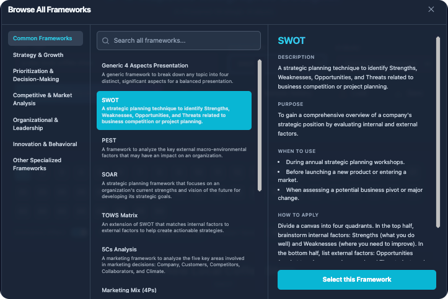Pick the PEST framework from list
The image size is (448, 299).
click(174, 148)
